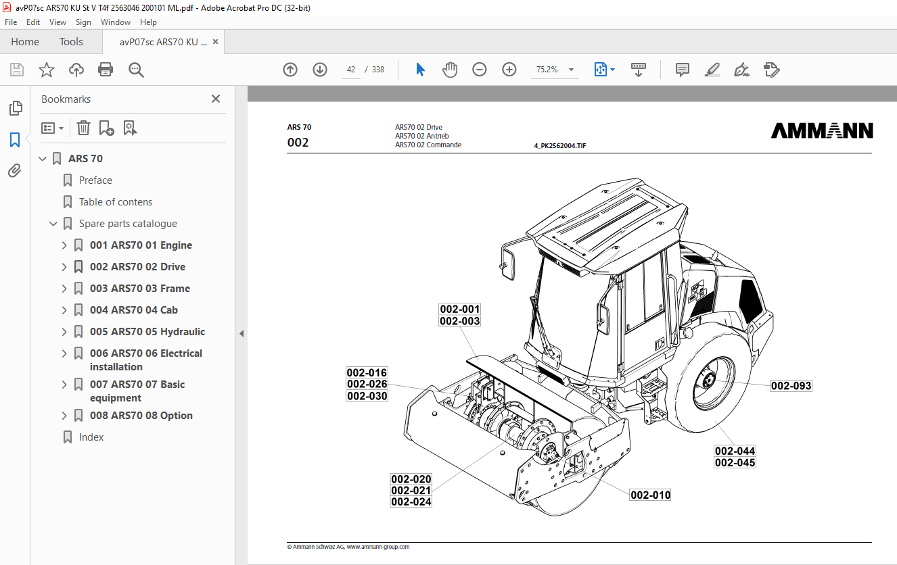
Task: Click the stamp request signature icon
Action: [x=771, y=70]
